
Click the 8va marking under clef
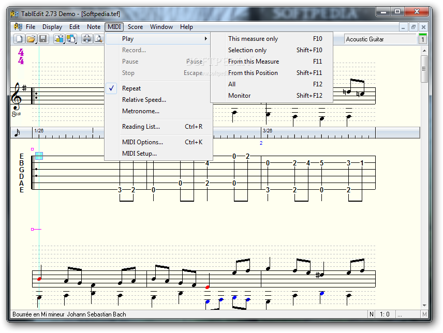coord(16,114)
